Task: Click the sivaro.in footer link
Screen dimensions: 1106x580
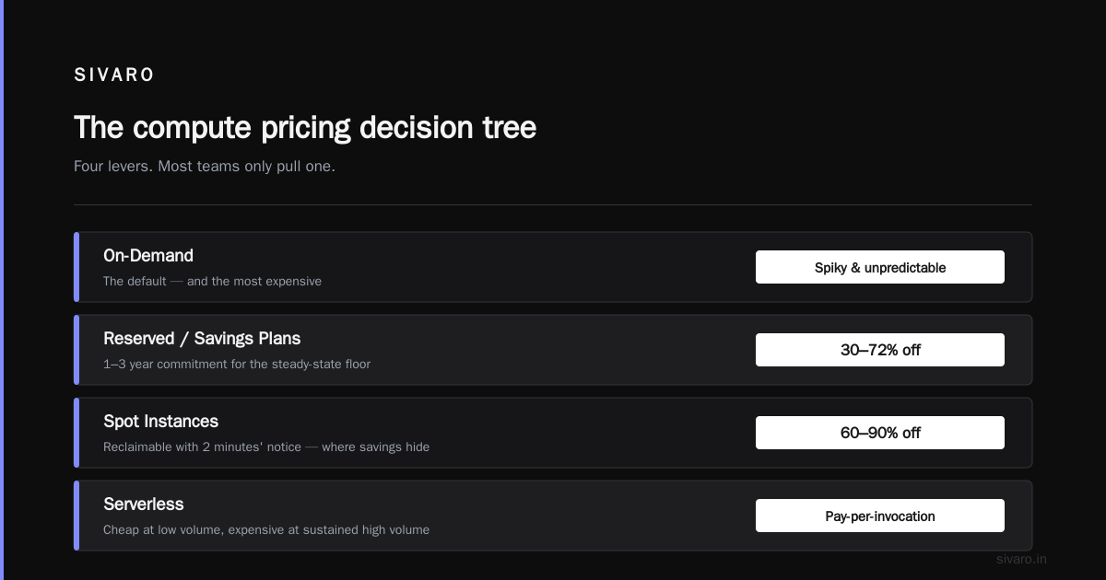Action: click(1022, 559)
